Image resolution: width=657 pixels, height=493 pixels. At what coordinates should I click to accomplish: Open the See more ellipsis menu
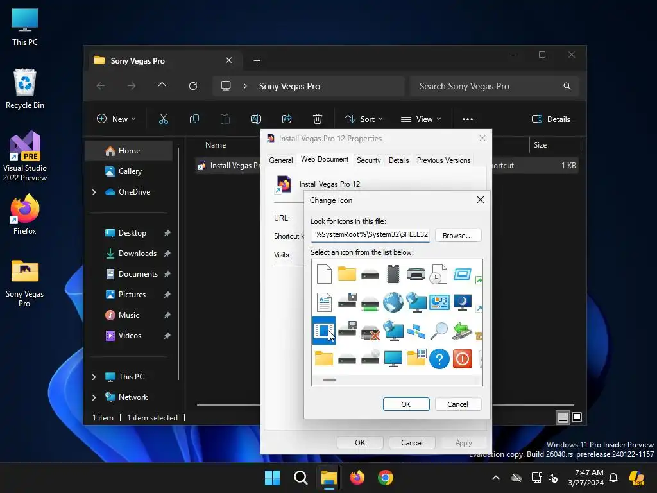click(x=468, y=119)
